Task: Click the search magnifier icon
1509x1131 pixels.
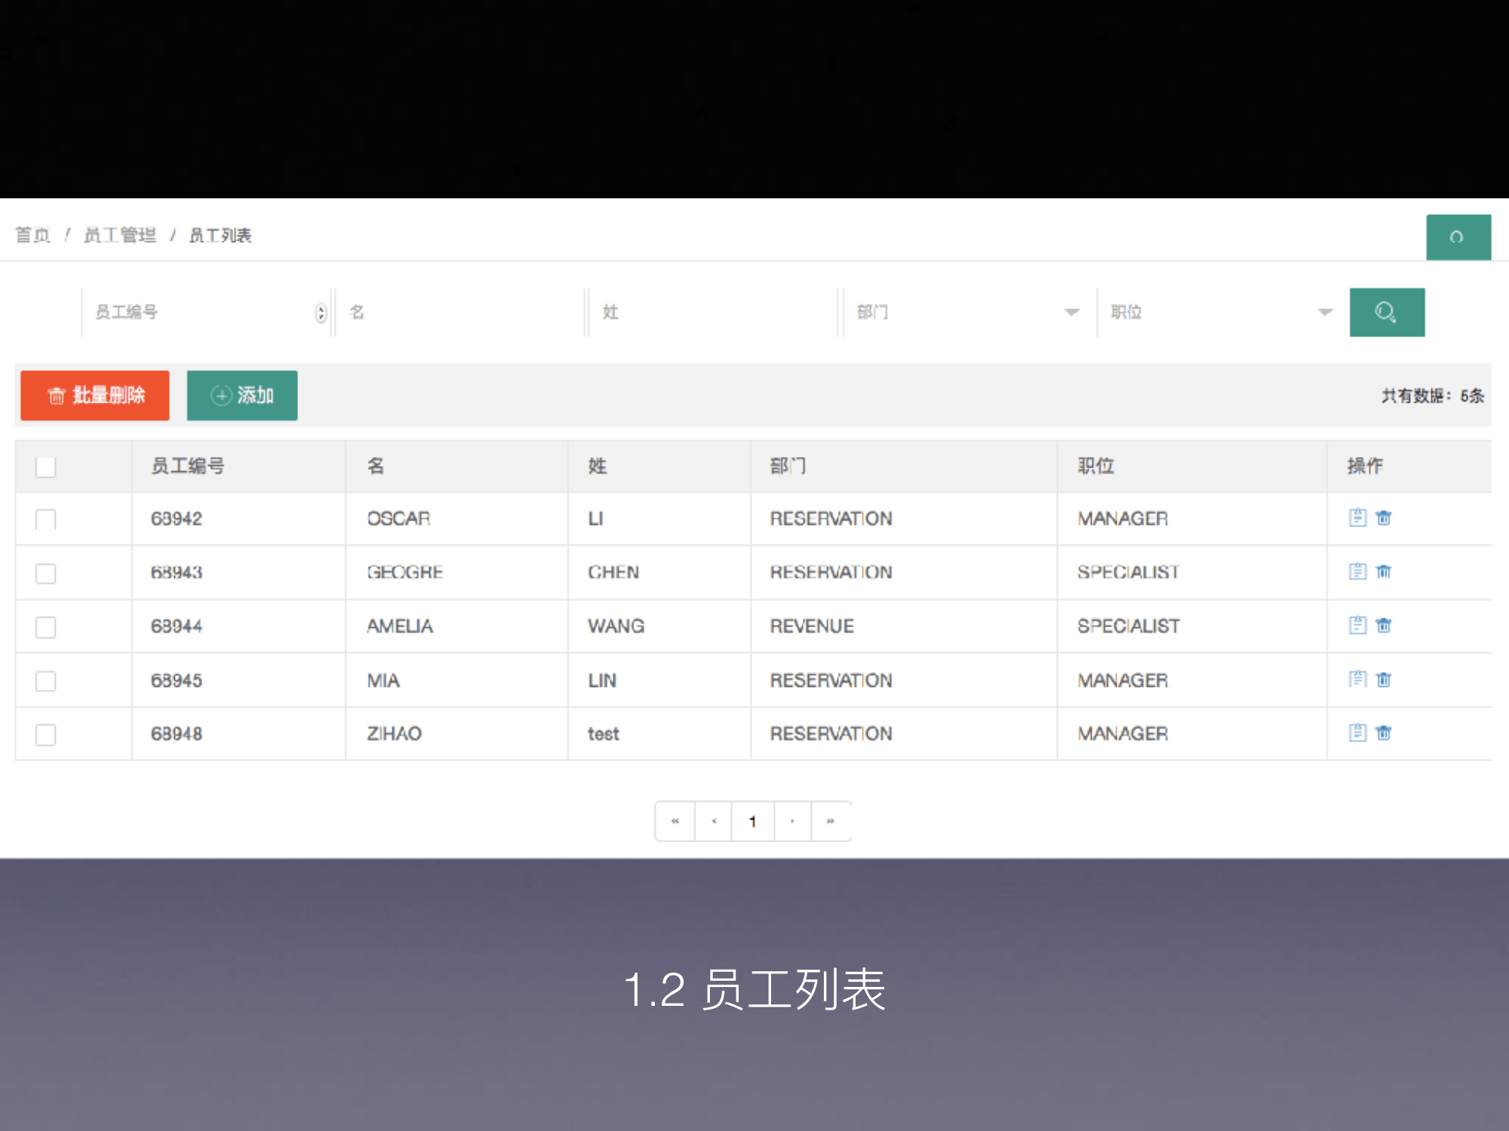Action: [1387, 312]
